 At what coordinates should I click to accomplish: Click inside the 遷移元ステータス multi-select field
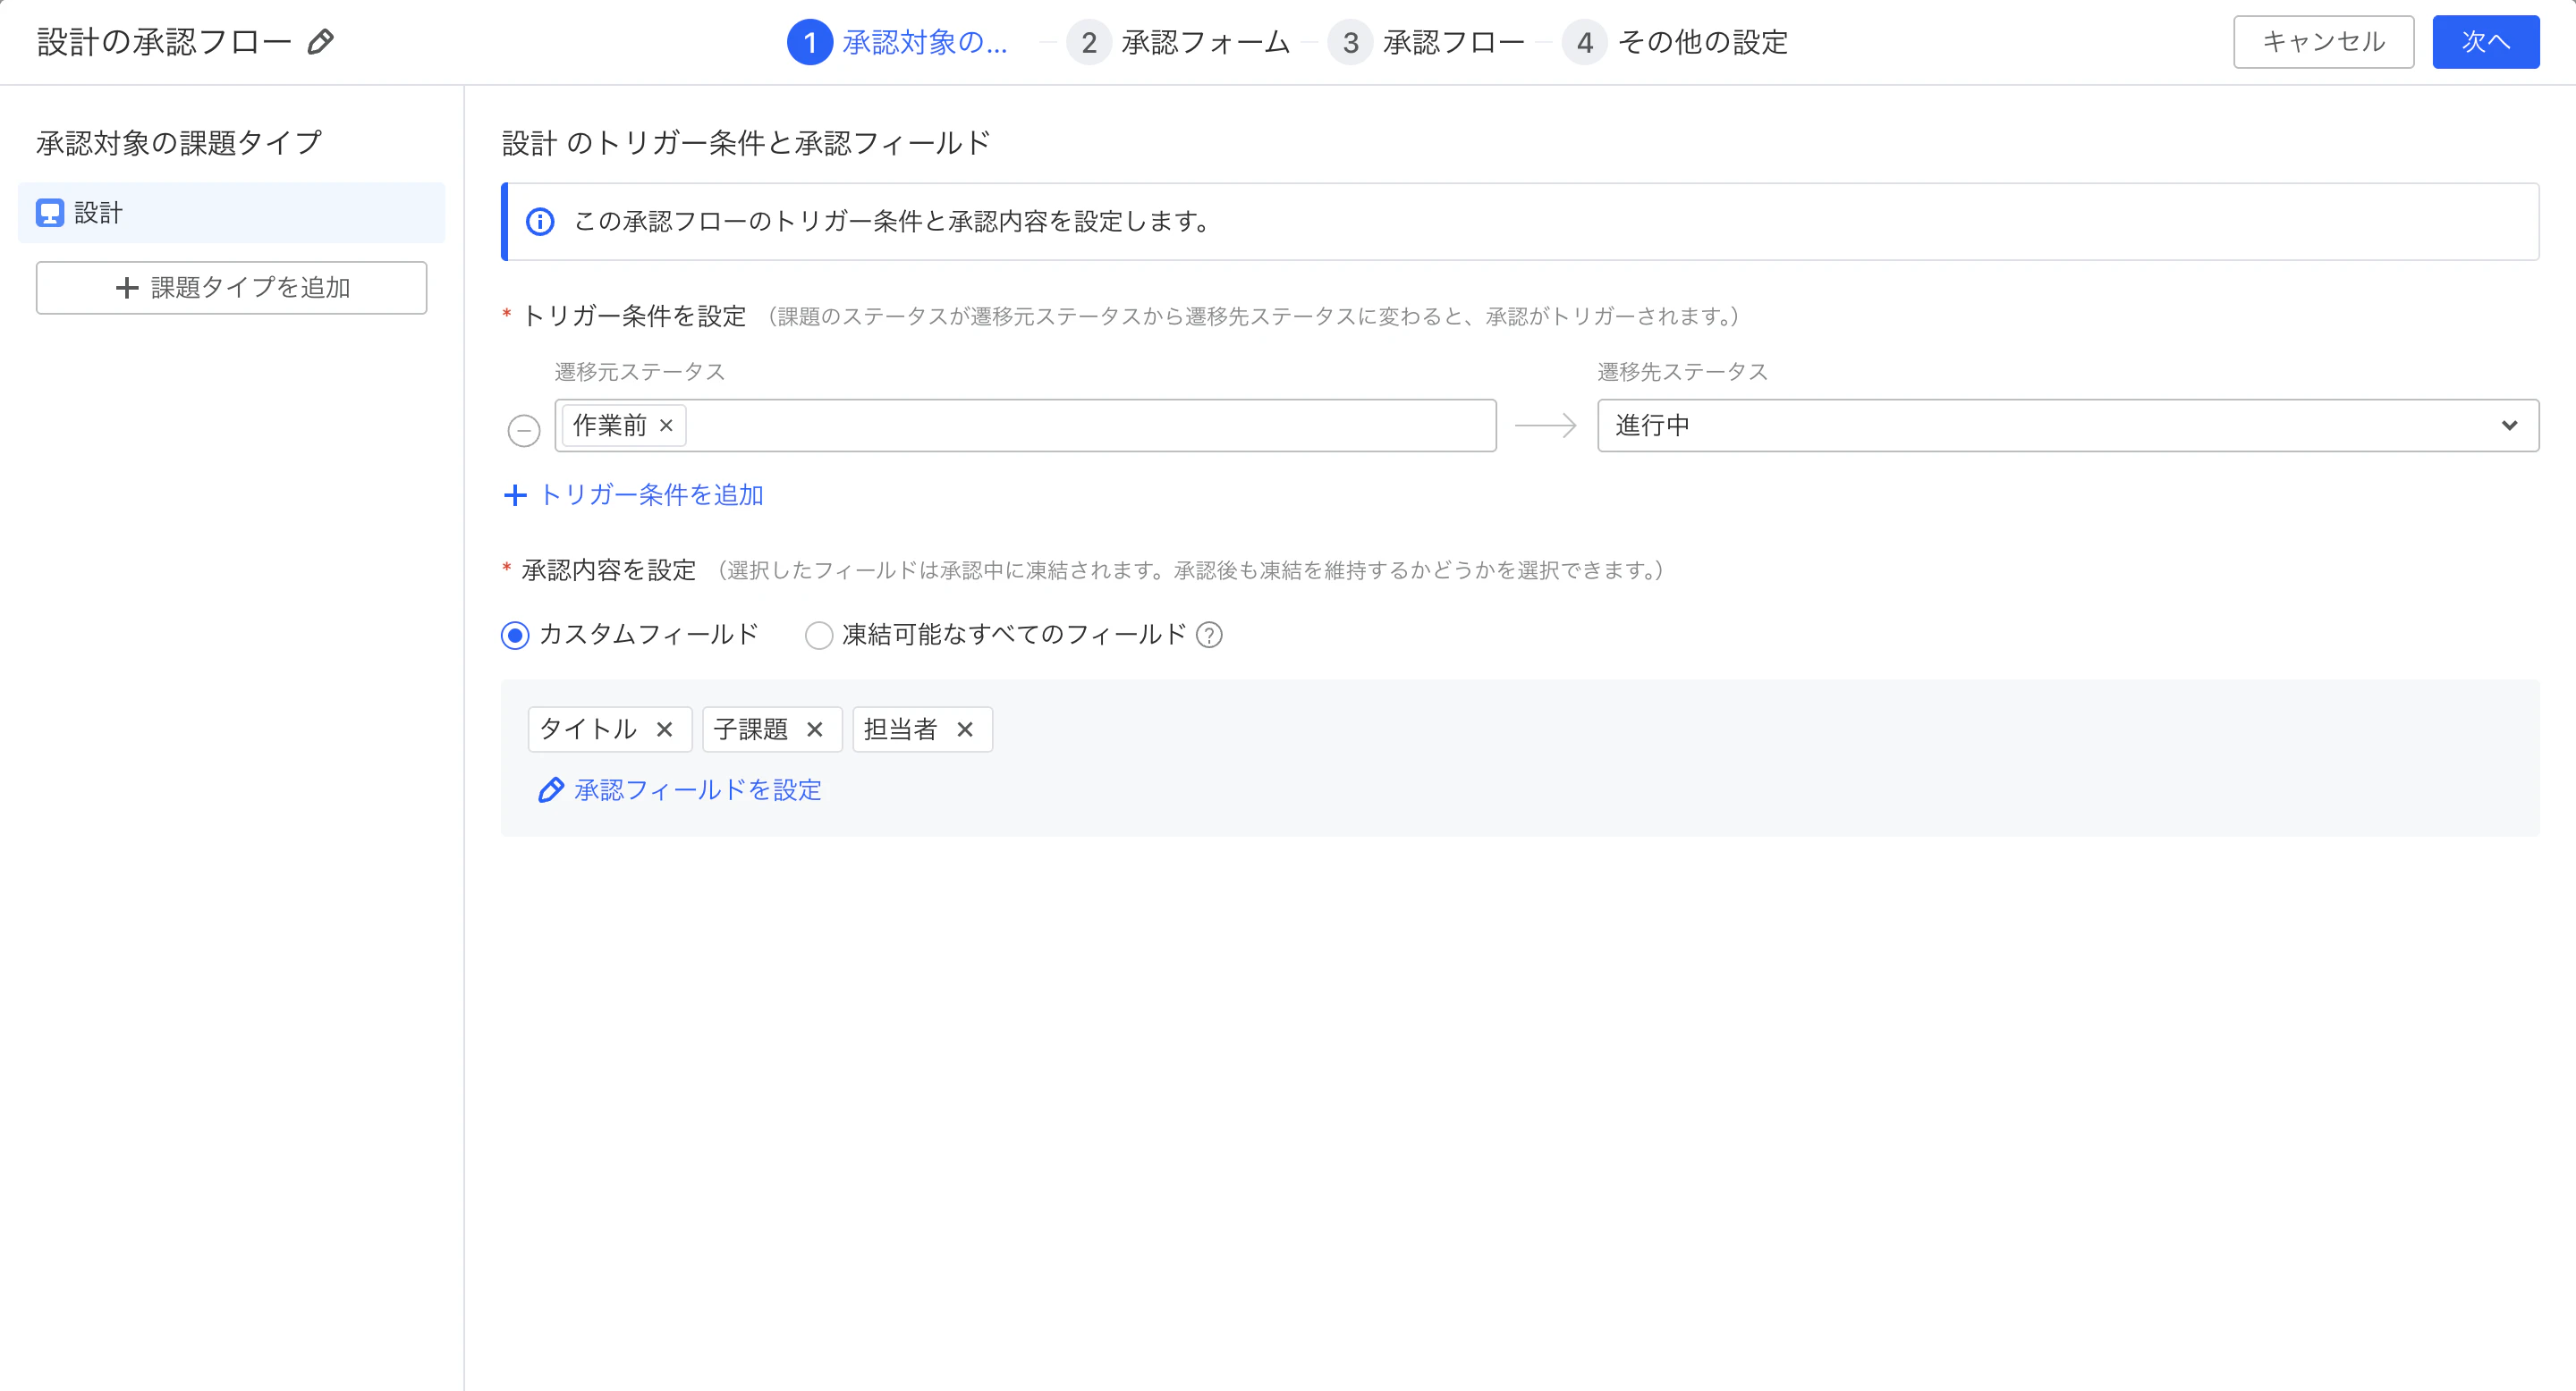(1026, 426)
